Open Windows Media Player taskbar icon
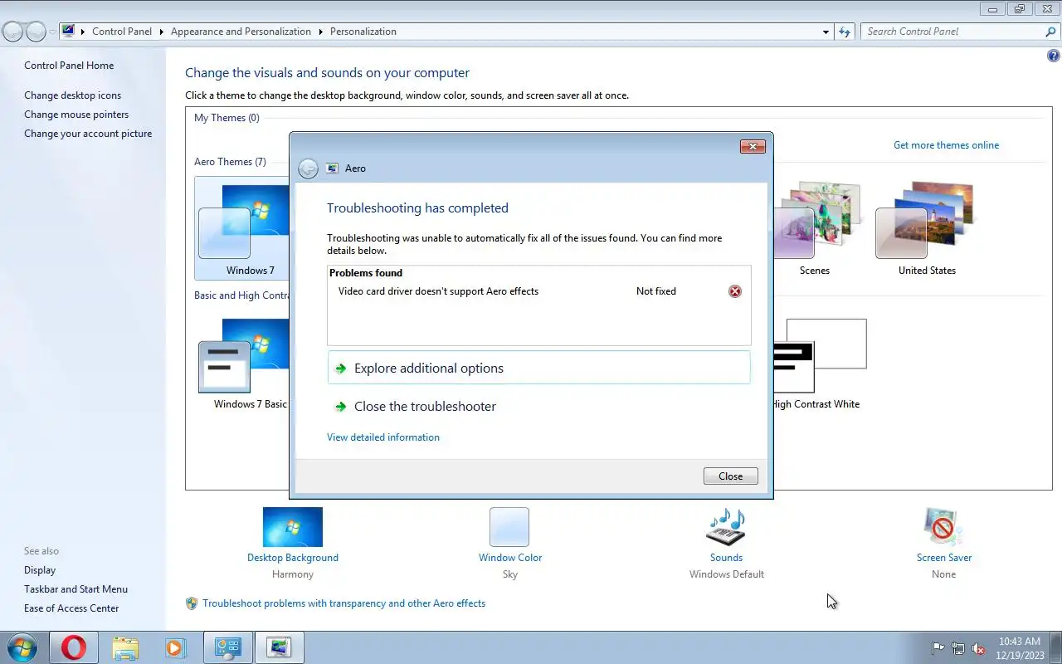 [x=175, y=647]
